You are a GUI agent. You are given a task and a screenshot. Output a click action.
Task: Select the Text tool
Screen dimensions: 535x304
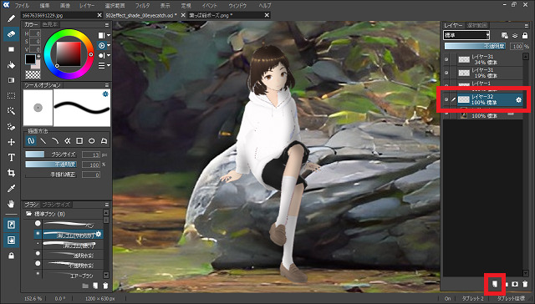tap(11, 158)
